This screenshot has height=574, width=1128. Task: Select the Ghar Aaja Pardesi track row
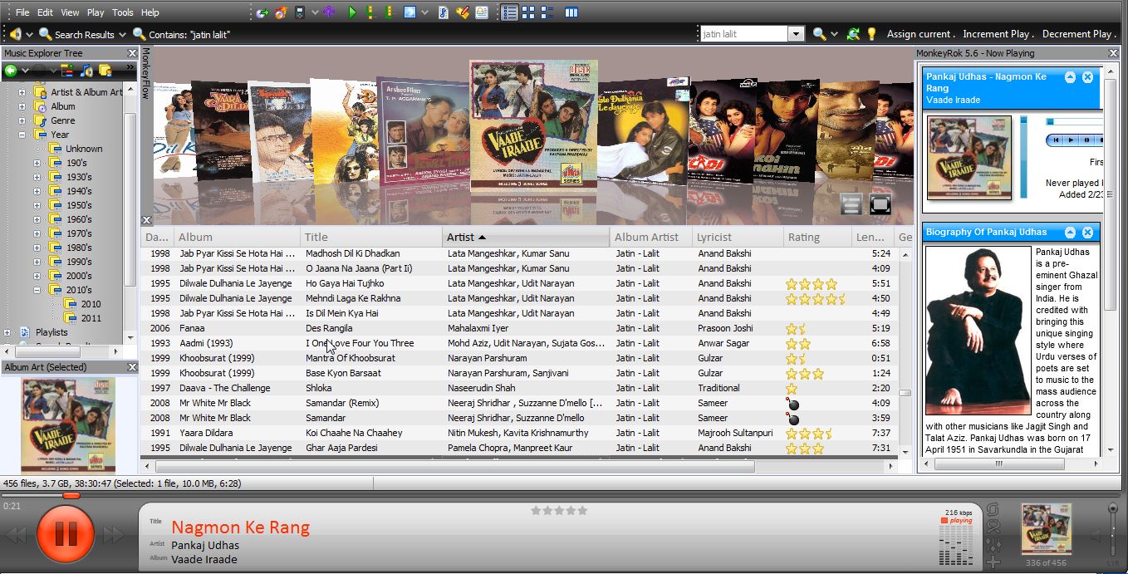click(x=519, y=448)
